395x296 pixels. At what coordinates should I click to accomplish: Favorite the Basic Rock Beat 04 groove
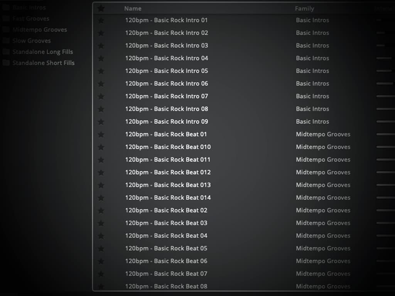tap(101, 236)
